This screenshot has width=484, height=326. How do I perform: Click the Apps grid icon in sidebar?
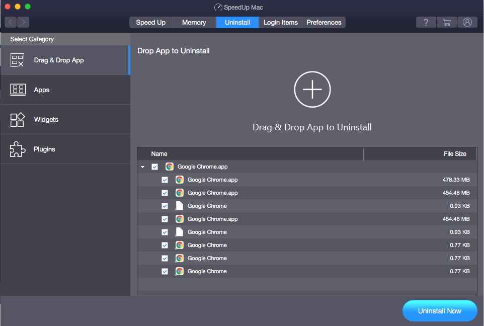tap(18, 90)
